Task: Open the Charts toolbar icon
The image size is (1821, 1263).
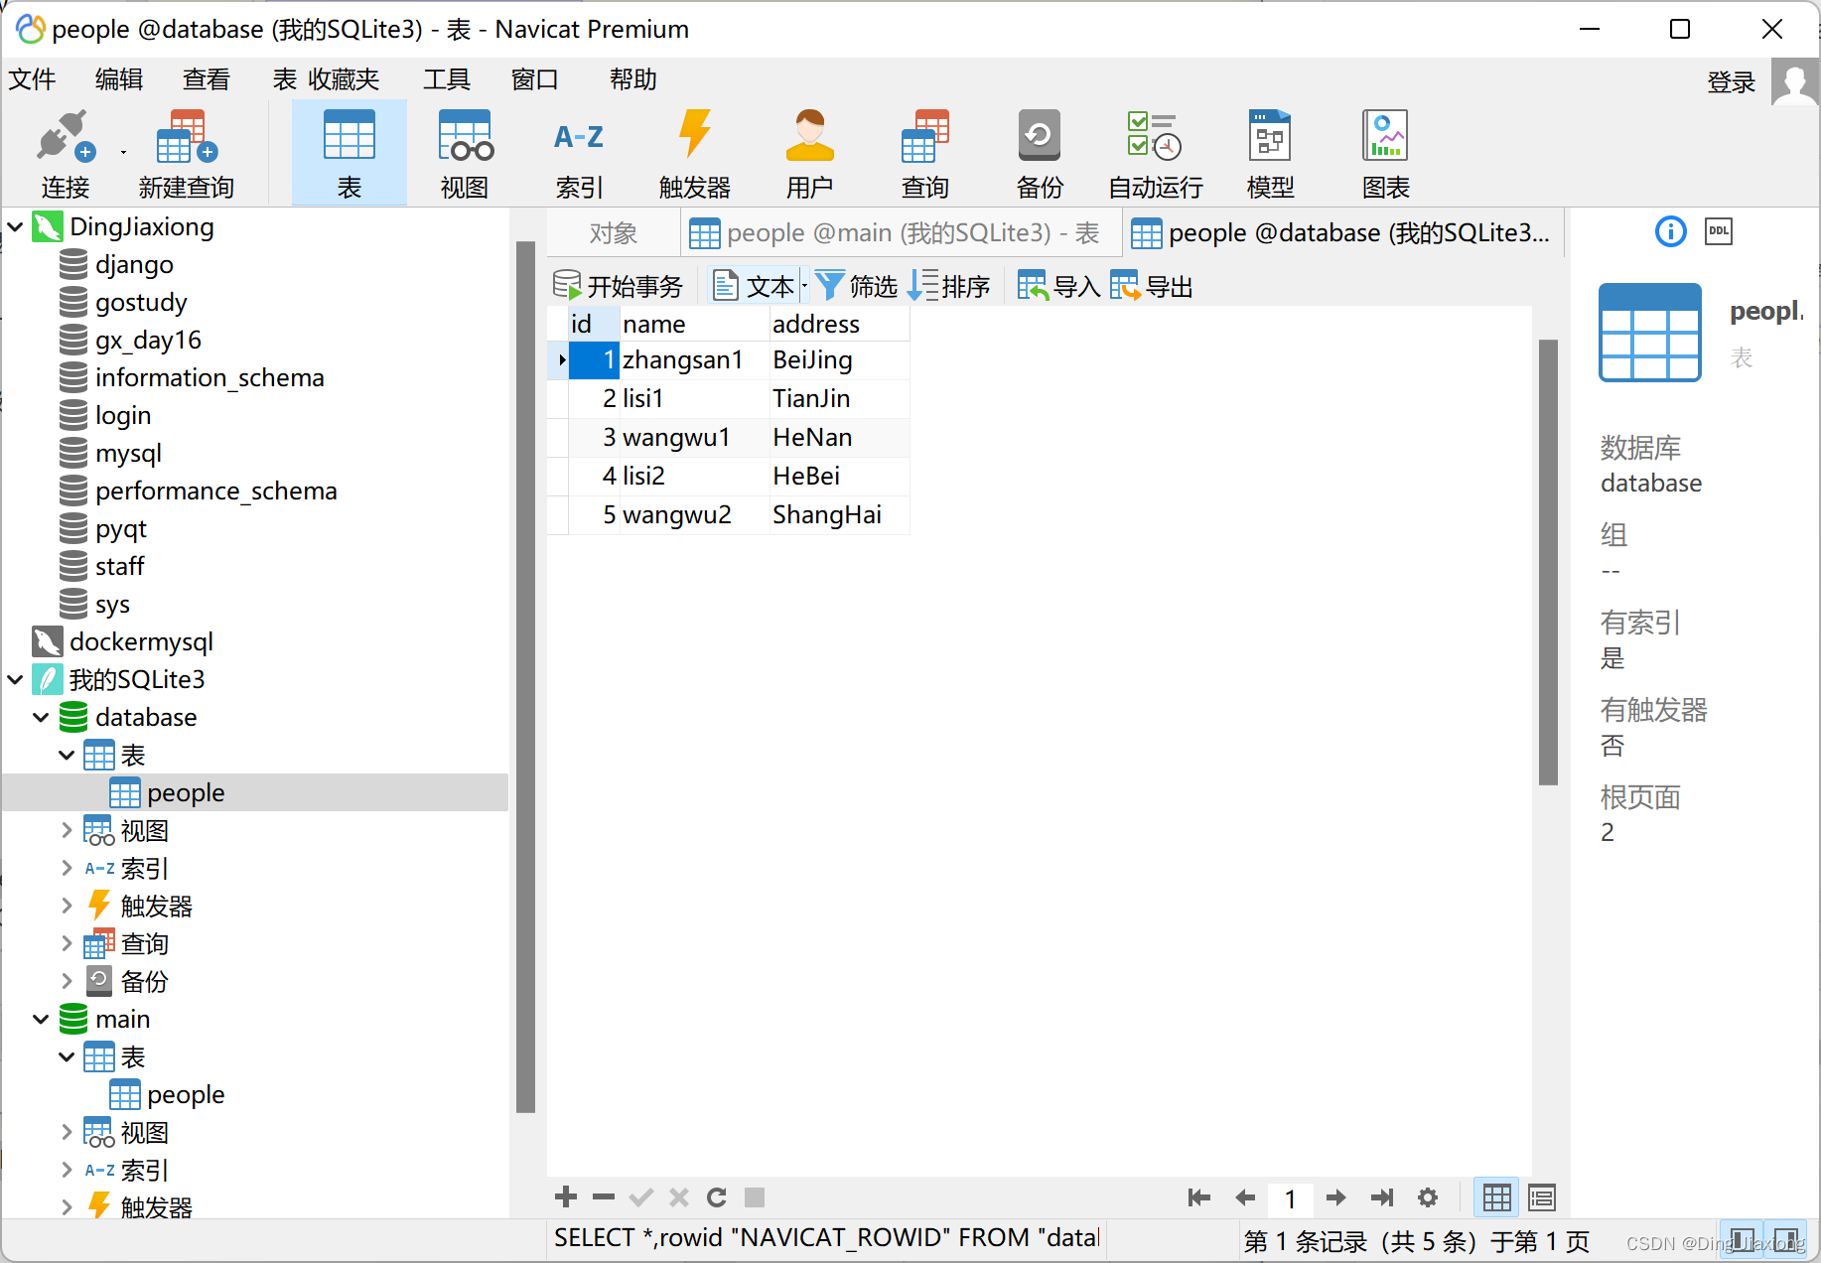Action: pos(1385,136)
